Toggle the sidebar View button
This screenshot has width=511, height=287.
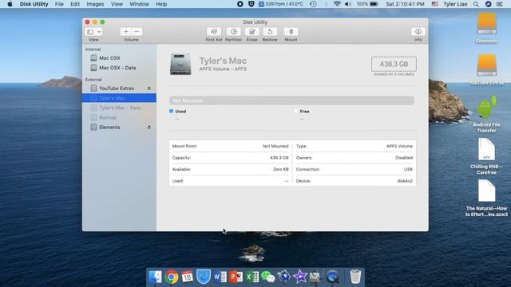coord(90,32)
